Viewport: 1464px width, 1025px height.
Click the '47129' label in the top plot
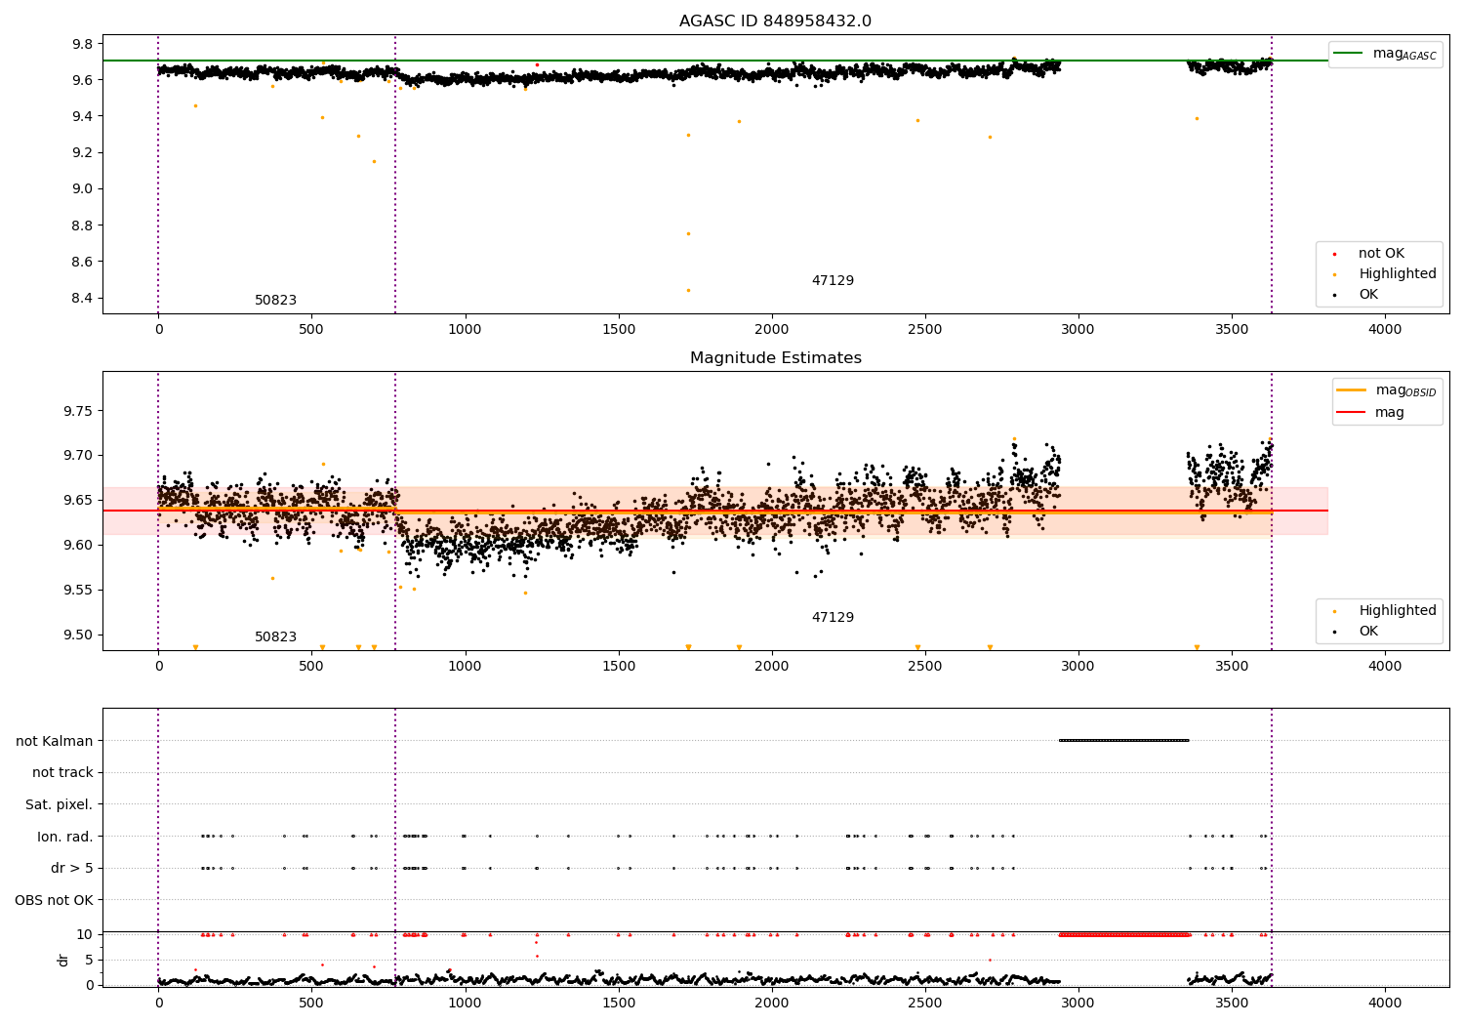coord(833,281)
